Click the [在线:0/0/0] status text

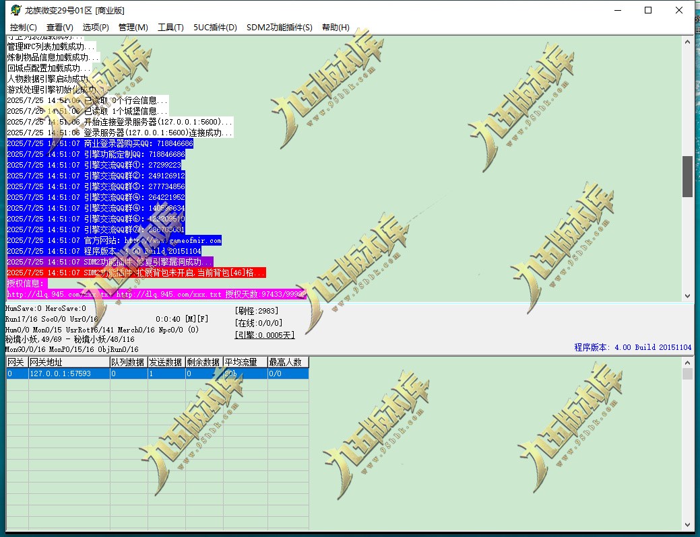tap(259, 323)
